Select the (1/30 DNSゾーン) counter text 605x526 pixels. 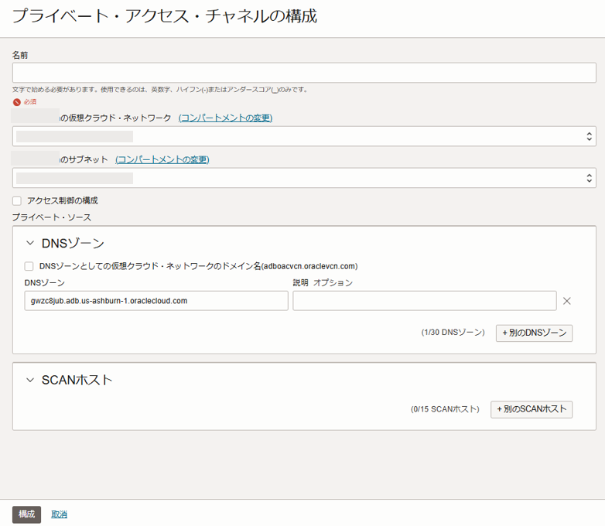453,333
